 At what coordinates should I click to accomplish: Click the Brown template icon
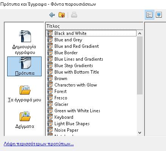tap(50, 79)
